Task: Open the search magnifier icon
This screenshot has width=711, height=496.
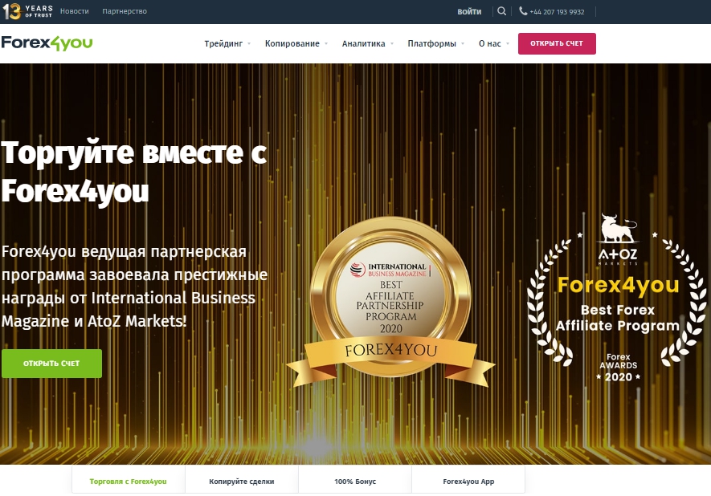Action: [x=502, y=11]
